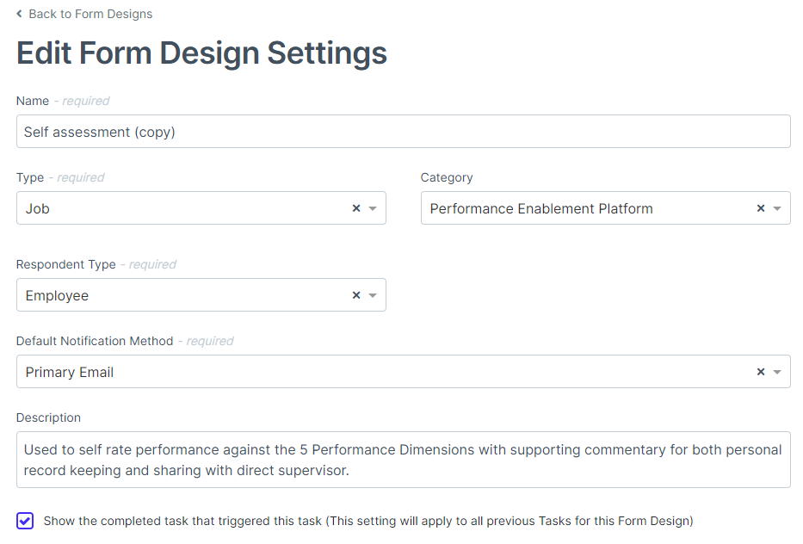
Task: Focus the Name input containing Self assessment (copy)
Action: pos(403,132)
